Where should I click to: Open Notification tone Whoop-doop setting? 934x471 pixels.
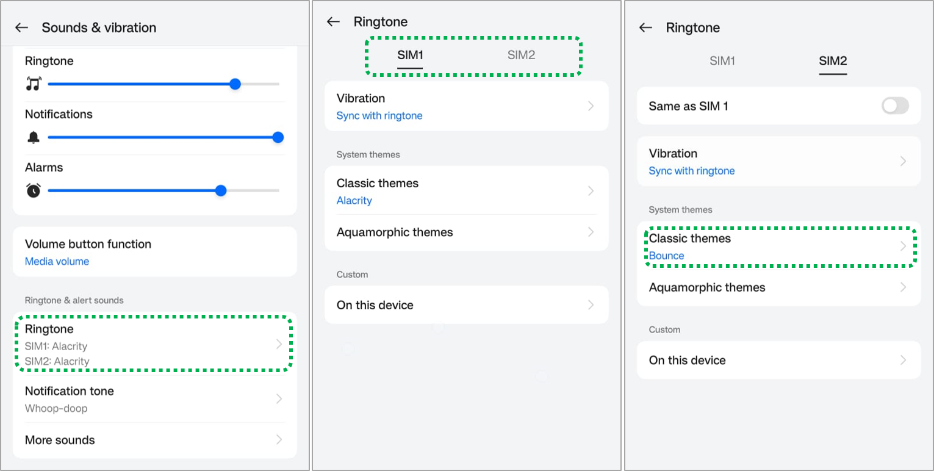tap(154, 399)
